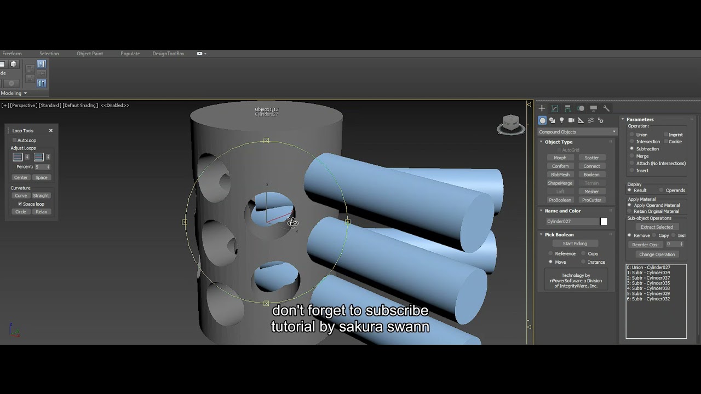Click the ribbon box primitive icon

coord(14,64)
